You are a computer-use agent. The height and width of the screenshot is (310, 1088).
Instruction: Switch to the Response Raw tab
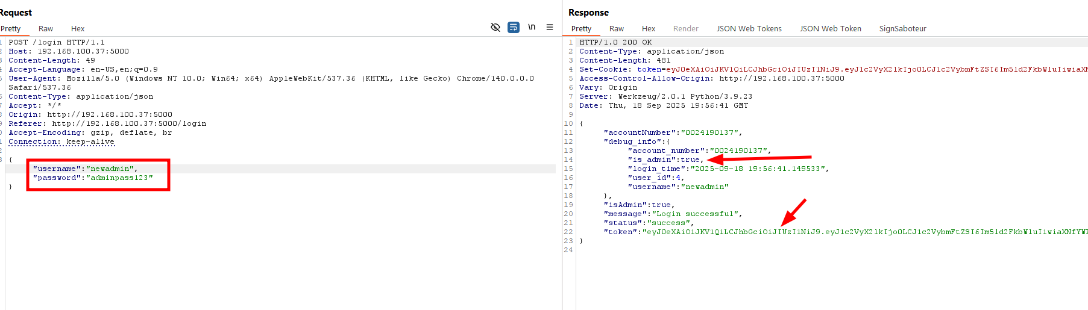pos(616,29)
